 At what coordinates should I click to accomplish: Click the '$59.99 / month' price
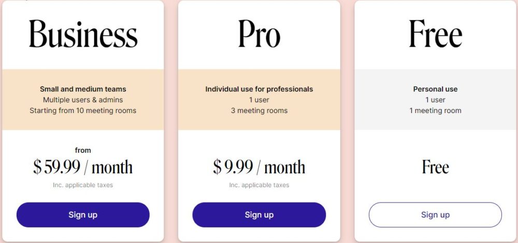click(x=83, y=167)
